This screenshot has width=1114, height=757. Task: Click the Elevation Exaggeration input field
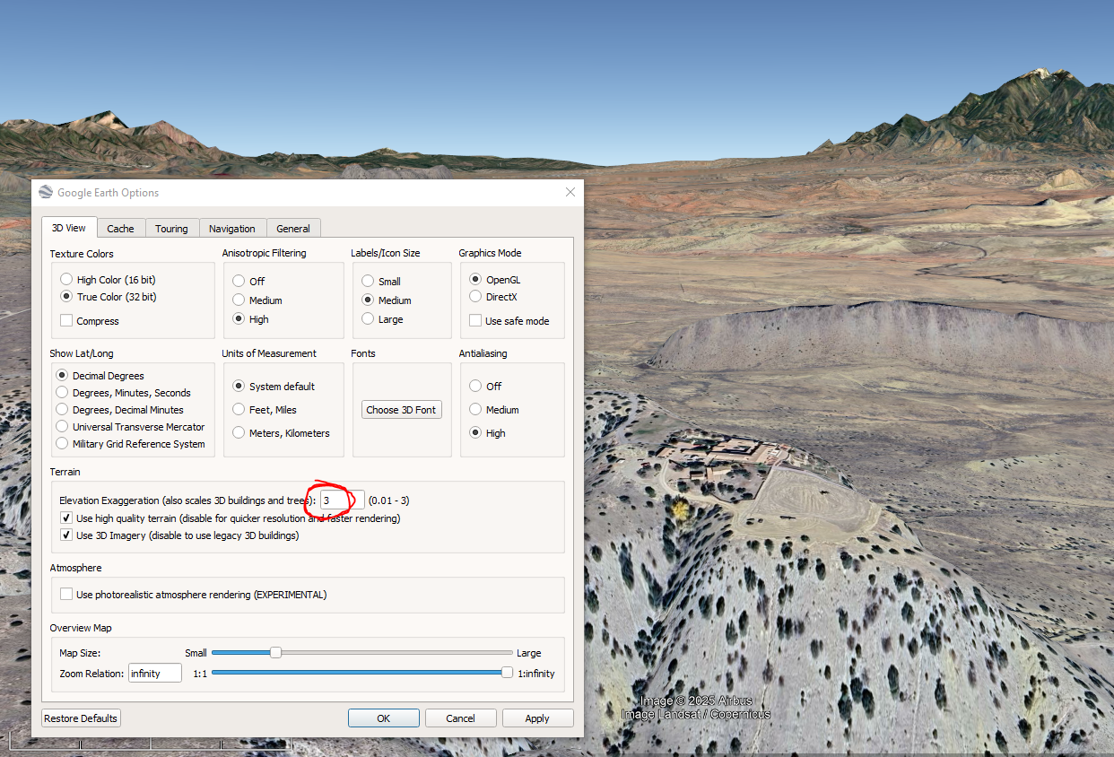(343, 500)
